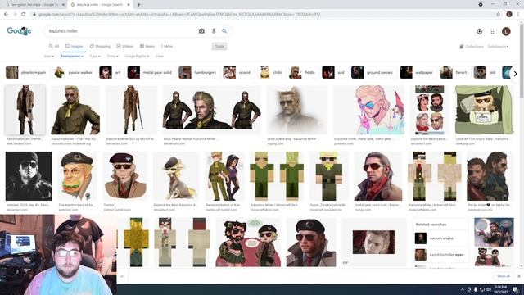Open the hamburger beret drawing thumbnail
Screen dimensions: 524x295
pos(76,176)
